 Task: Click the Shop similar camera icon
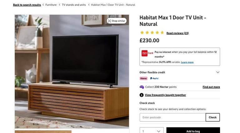[109, 21]
